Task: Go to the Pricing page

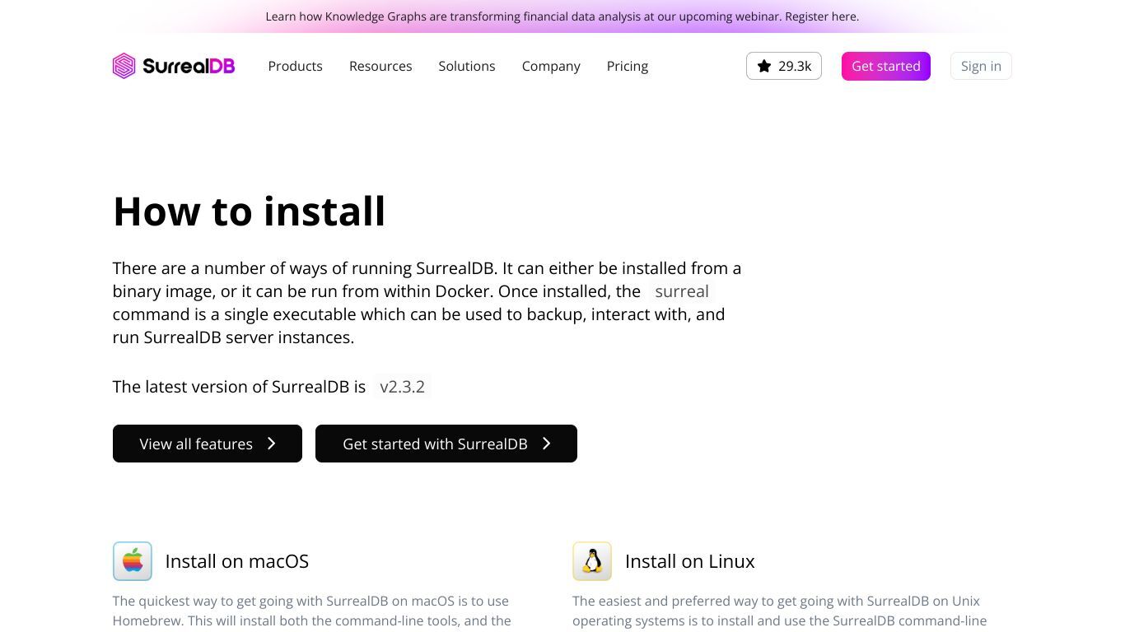Action: 628,66
